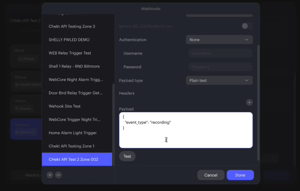
Task: Focus the Username input field
Action: coord(220,53)
